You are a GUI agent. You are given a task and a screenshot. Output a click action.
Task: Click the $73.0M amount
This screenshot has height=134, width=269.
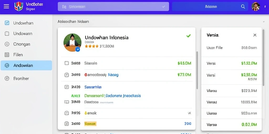(x=184, y=75)
